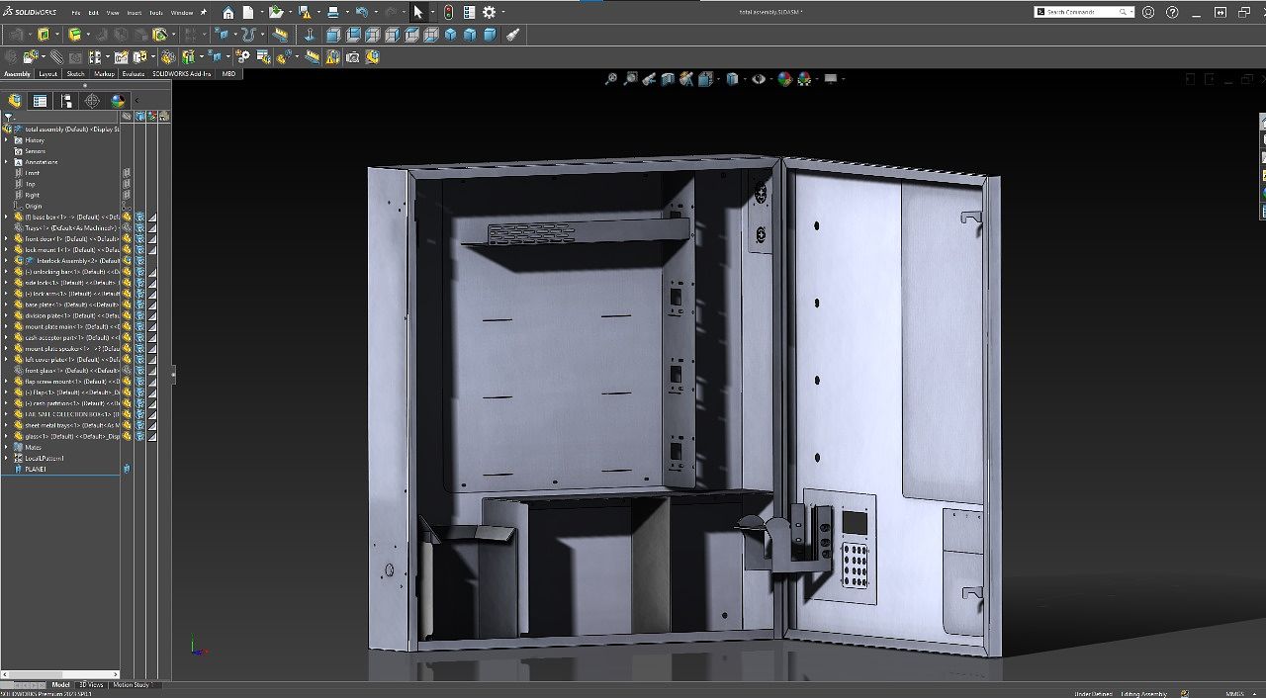Screen dimensions: 1266x698
Task: Click the Print icon
Action: pyautogui.click(x=333, y=13)
